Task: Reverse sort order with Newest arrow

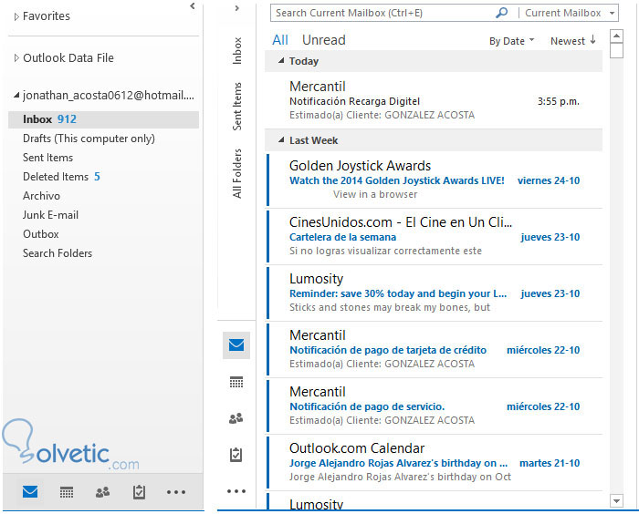Action: (573, 41)
